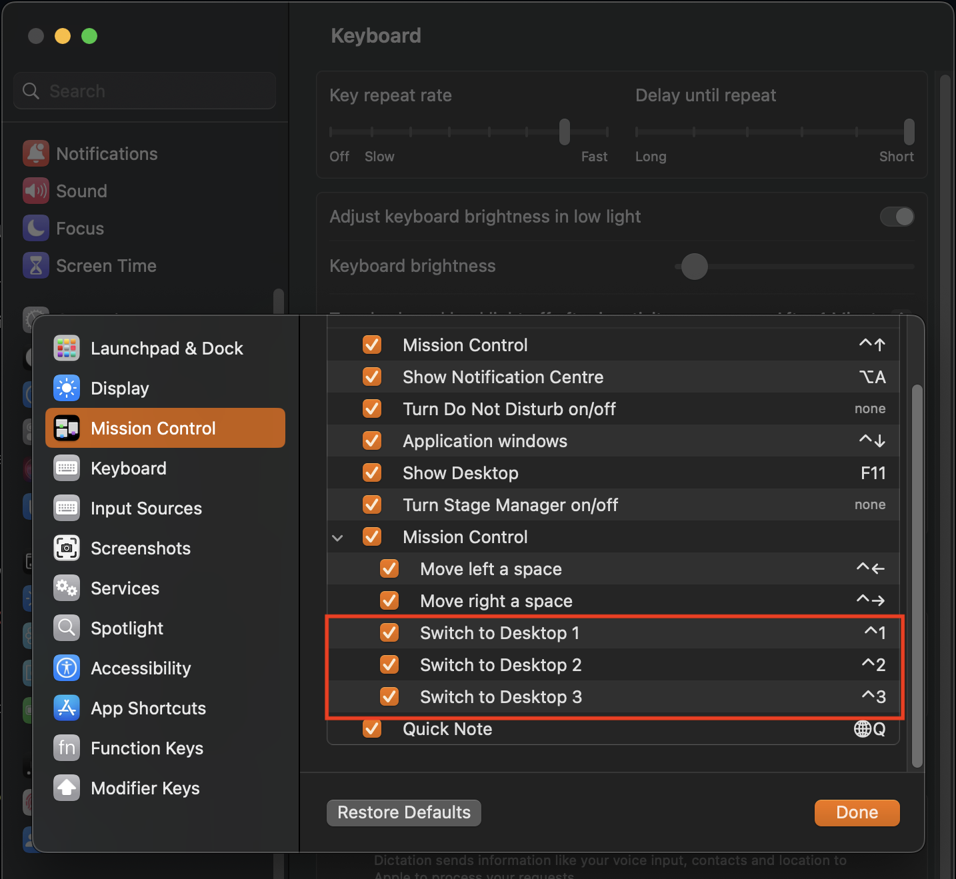The image size is (956, 879).
Task: Select the Spotlight magnifying glass icon
Action: tap(67, 628)
